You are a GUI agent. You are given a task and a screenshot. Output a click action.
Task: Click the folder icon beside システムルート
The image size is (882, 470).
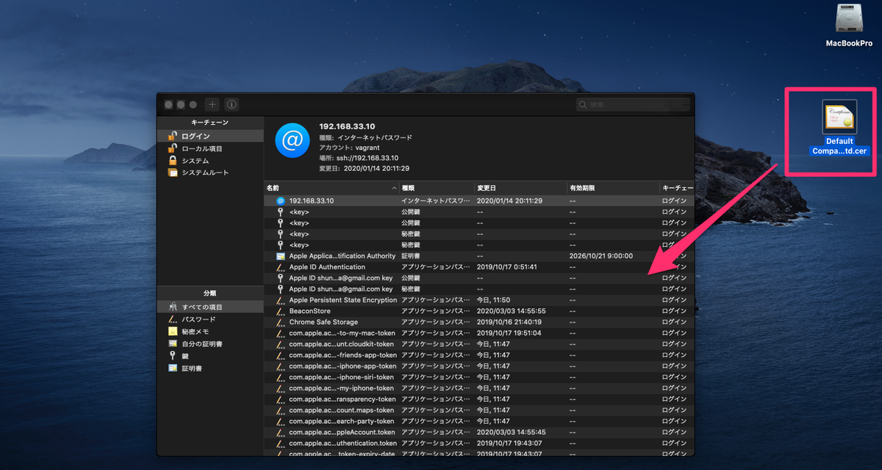pos(173,173)
